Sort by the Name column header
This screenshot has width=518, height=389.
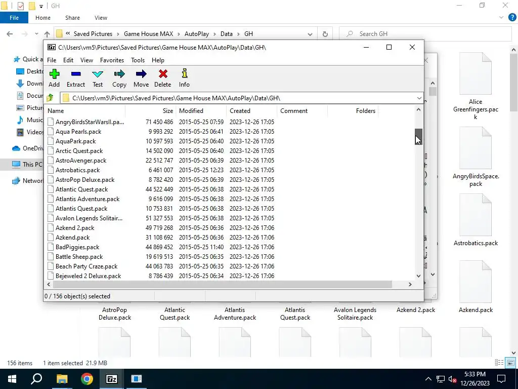coord(85,111)
